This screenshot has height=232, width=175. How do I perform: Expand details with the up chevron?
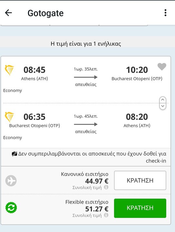(163, 100)
